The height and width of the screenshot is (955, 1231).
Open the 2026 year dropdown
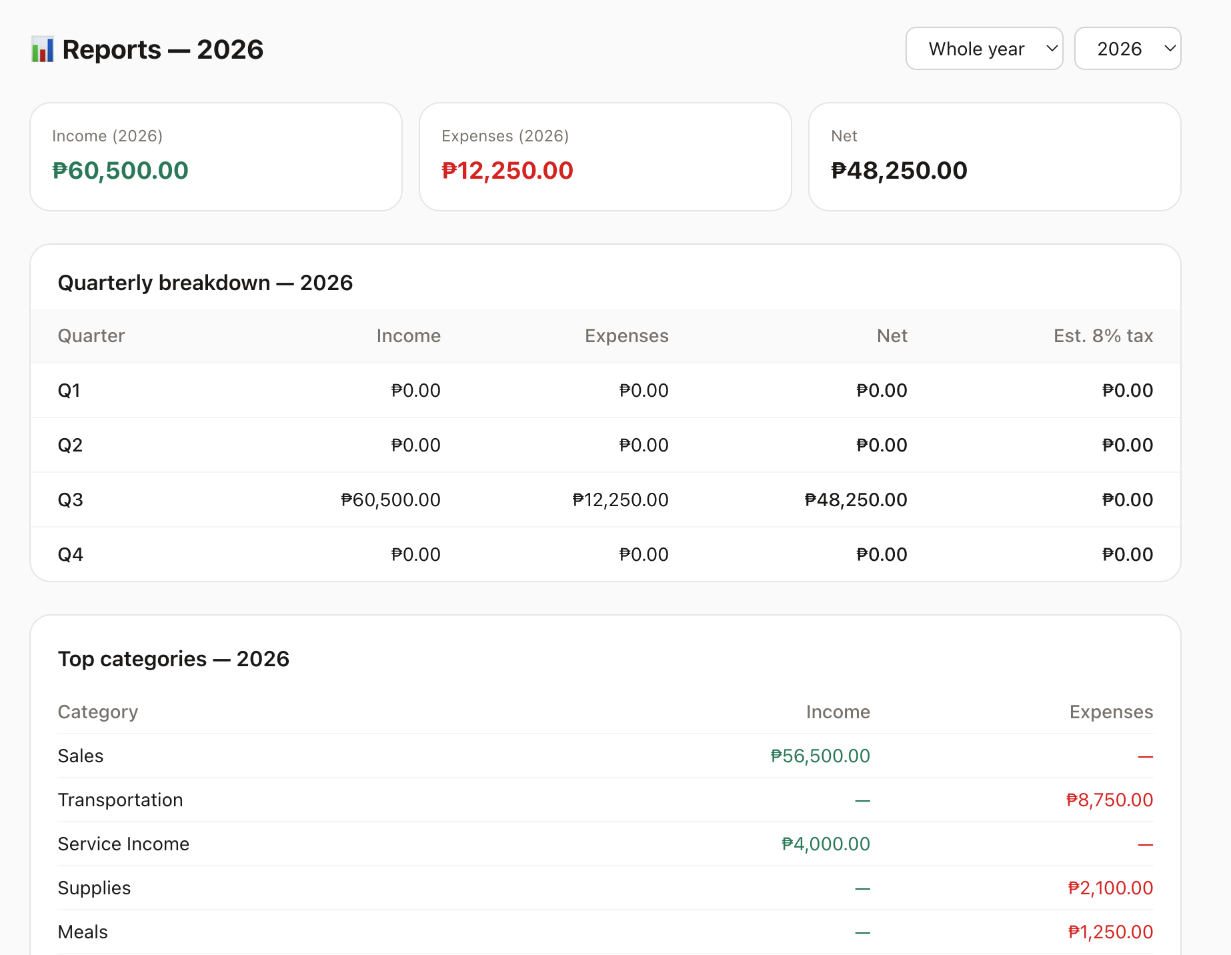[1128, 49]
